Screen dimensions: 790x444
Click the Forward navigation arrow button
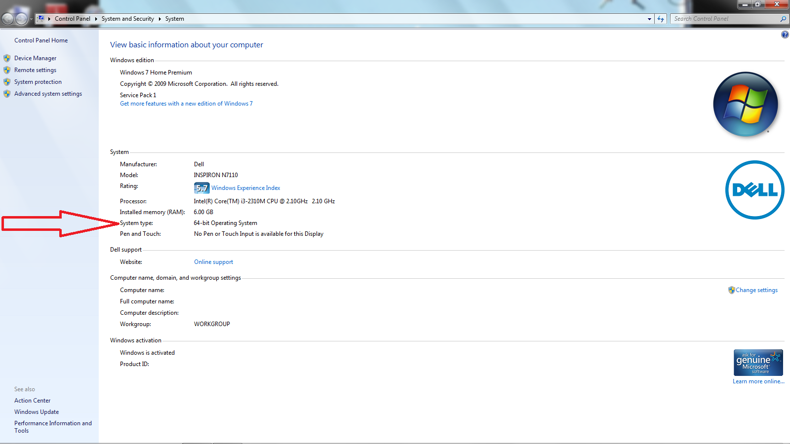(22, 19)
